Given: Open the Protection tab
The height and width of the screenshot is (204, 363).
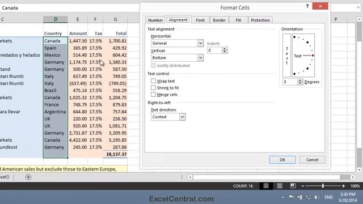Looking at the screenshot, I should 260,20.
